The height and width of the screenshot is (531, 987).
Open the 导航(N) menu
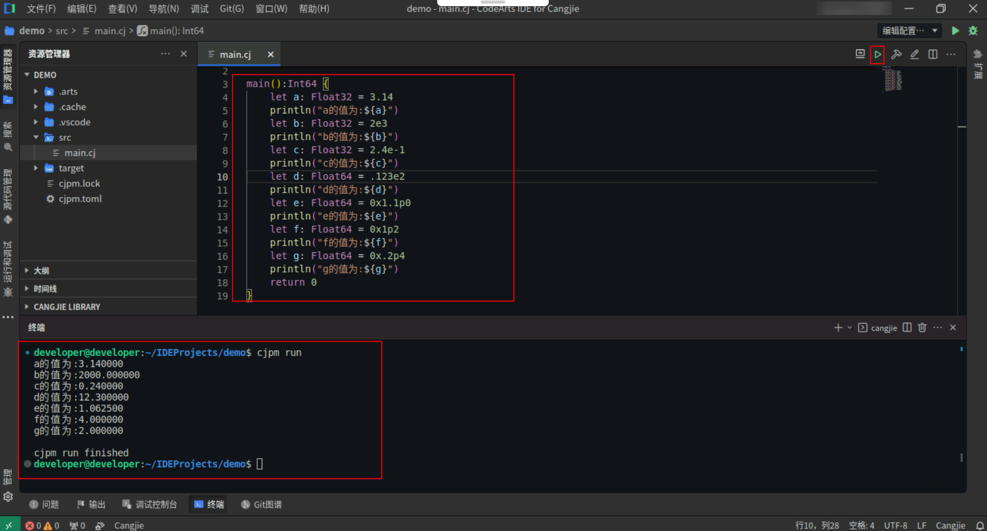point(164,9)
